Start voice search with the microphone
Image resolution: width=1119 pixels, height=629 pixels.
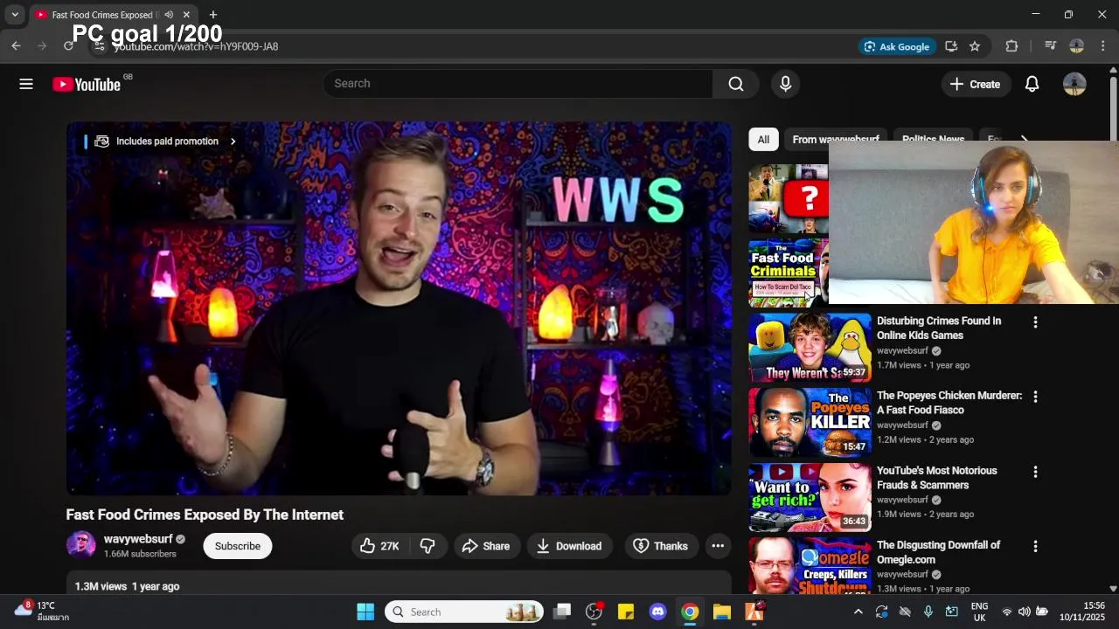[x=785, y=84]
